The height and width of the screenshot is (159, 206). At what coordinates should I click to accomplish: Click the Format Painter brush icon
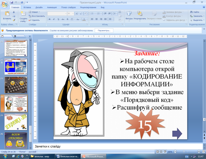[x=14, y=20]
